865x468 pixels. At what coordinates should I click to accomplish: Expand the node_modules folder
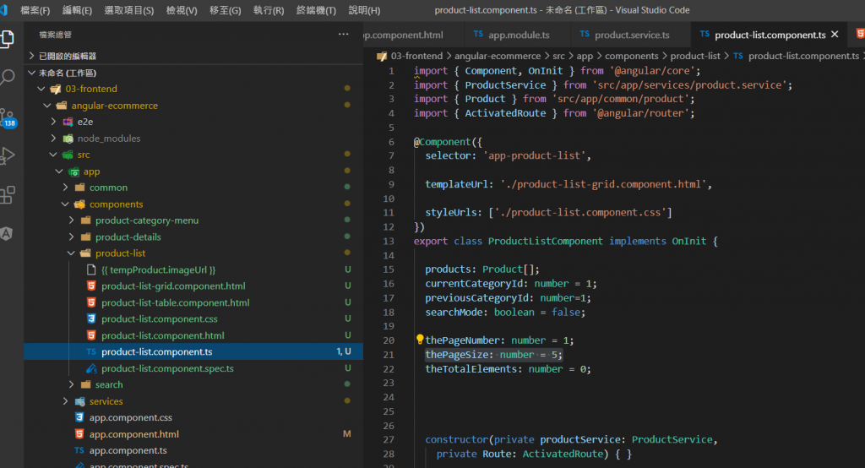pos(109,139)
